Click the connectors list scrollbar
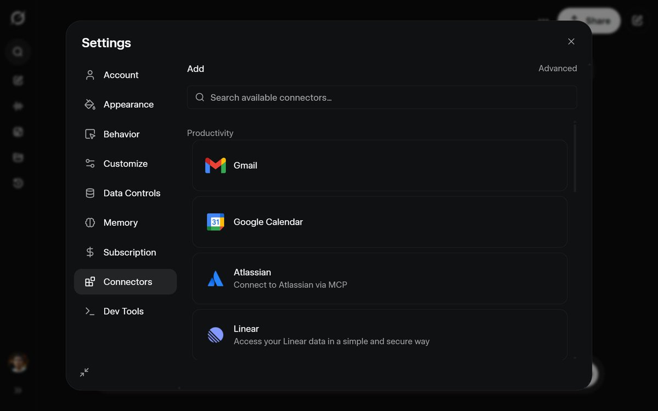This screenshot has width=658, height=411. coord(575,158)
